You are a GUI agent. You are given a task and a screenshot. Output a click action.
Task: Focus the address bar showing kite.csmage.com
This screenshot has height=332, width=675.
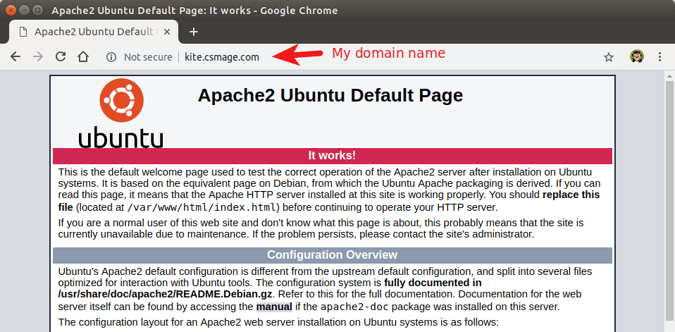[x=352, y=57]
